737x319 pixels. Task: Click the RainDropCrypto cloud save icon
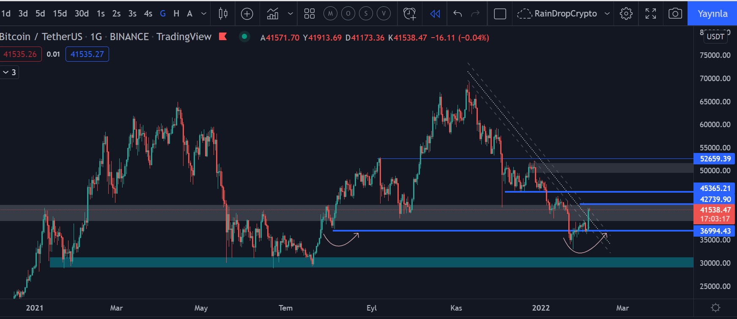(524, 14)
